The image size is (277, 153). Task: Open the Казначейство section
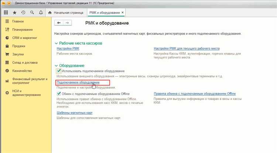click(22, 71)
